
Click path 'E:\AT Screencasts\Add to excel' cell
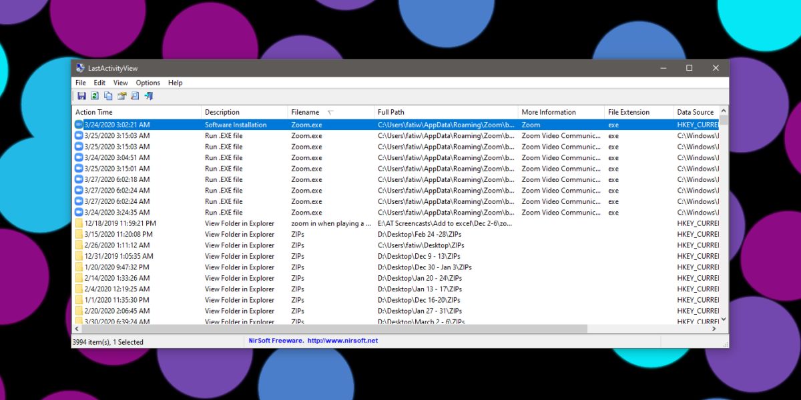click(445, 223)
